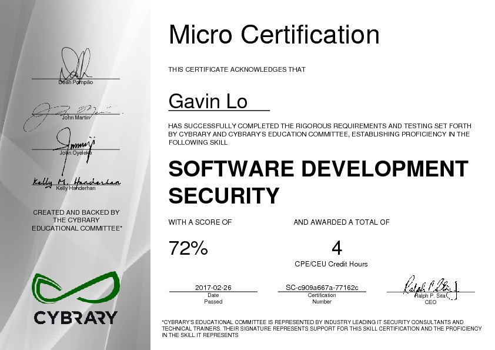This screenshot has width=495, height=350.
Task: Select the 'Micro Certification' heading
Action: [x=274, y=34]
